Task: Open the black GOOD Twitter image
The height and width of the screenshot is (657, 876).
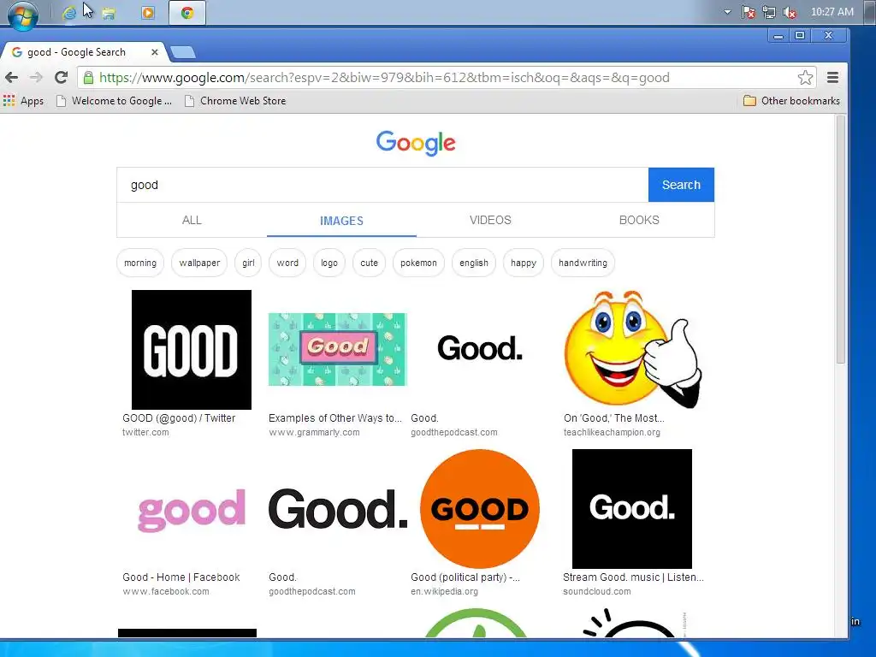Action: (x=191, y=350)
